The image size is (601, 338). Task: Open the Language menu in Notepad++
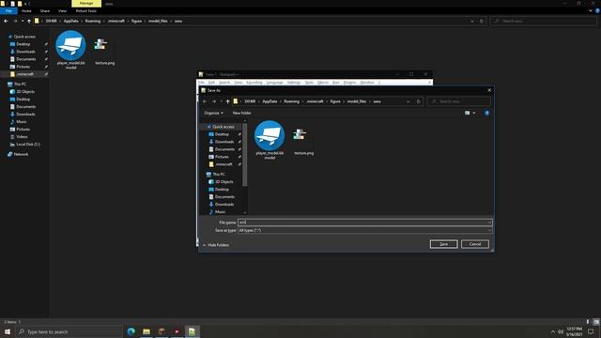point(274,83)
